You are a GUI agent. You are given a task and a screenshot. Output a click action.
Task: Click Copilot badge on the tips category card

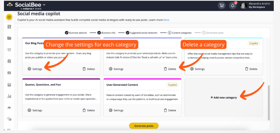[254, 43]
